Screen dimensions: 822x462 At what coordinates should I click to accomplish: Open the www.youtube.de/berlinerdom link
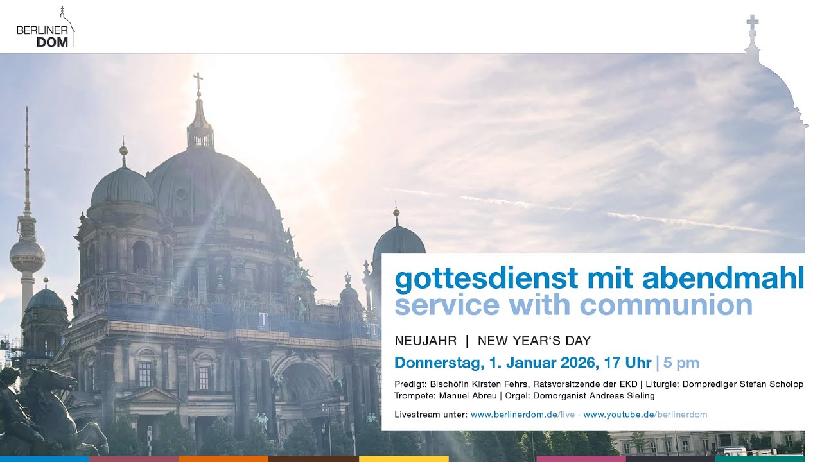tap(645, 415)
